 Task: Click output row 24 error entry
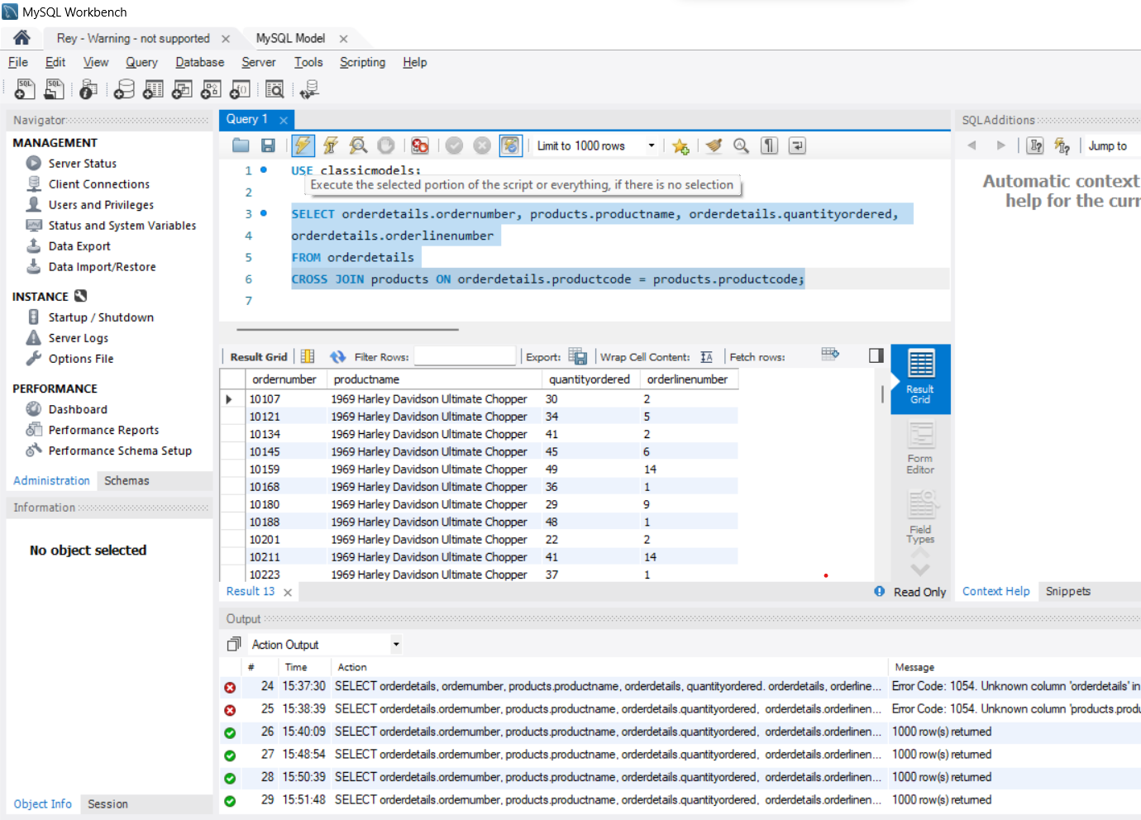pyautogui.click(x=680, y=686)
